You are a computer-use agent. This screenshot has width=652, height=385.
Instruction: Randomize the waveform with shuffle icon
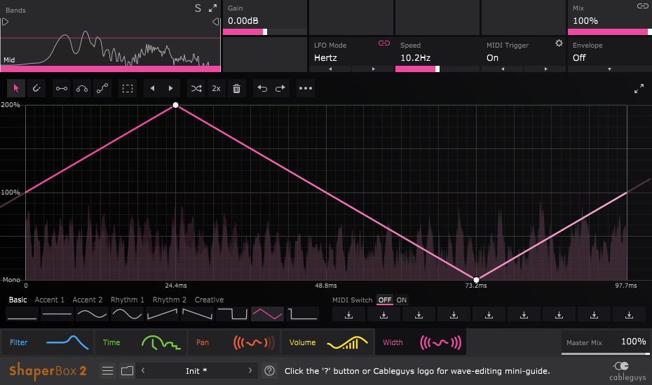point(196,89)
